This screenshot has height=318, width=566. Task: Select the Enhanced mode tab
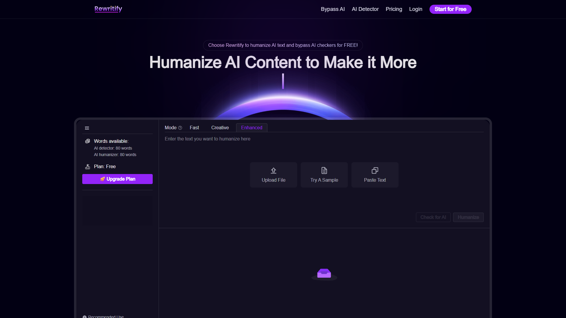252,127
